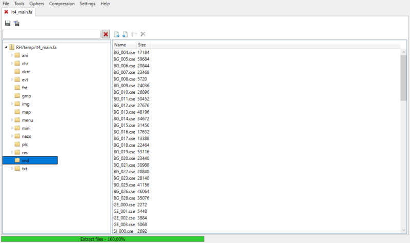Click the Save icon in toolbar
The height and width of the screenshot is (243, 410).
8,23
